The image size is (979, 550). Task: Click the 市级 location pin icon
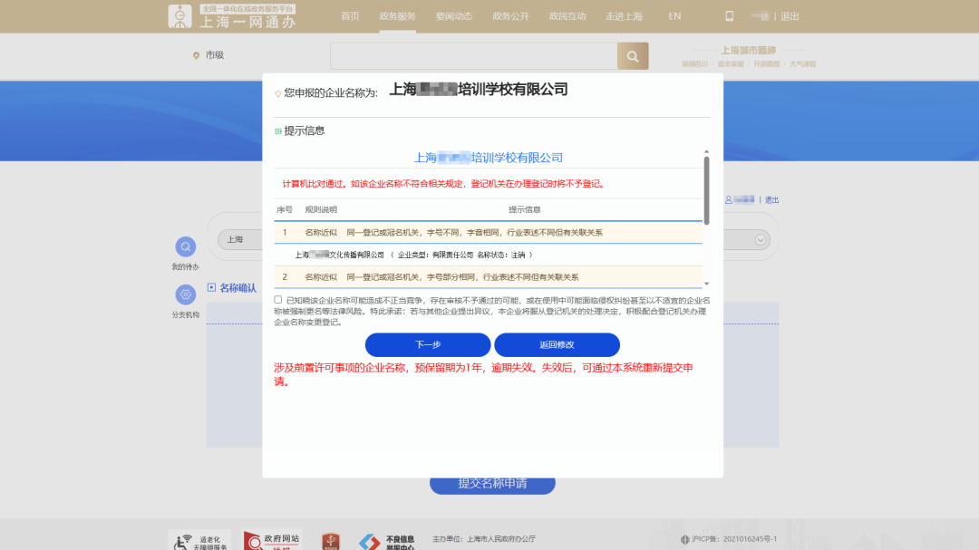(196, 55)
